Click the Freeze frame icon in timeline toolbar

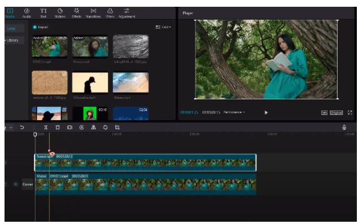coord(69,128)
